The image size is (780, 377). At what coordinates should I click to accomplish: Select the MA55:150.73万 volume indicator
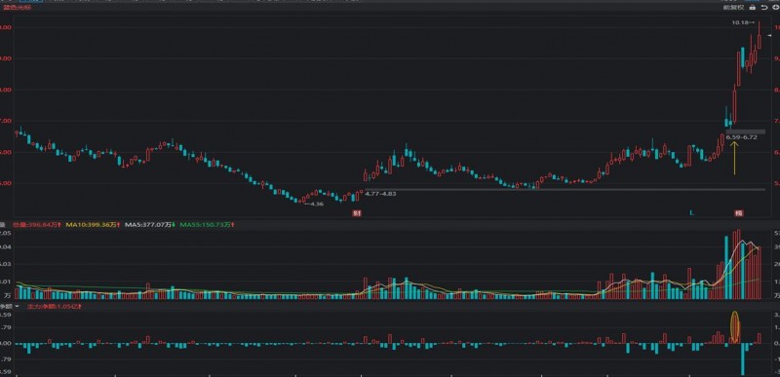208,225
